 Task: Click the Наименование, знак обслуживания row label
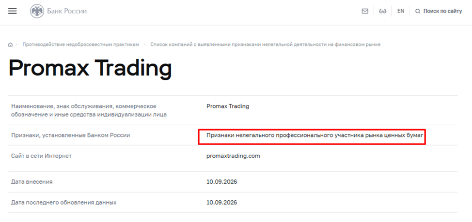pyautogui.click(x=89, y=110)
